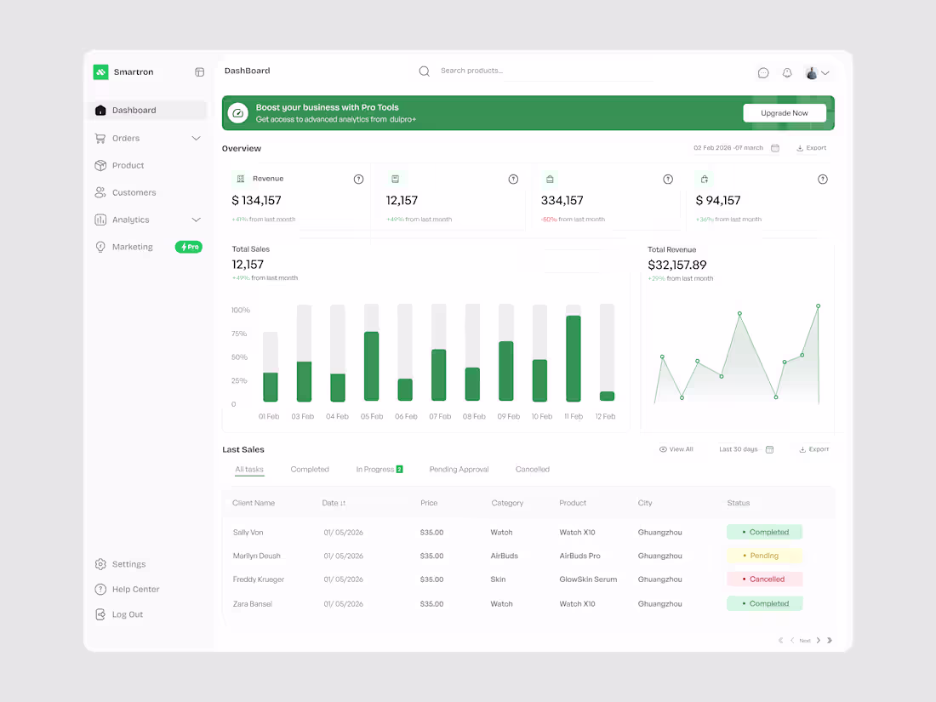Click the Revenue info tooltip icon
Viewport: 936px width, 702px height.
tap(358, 179)
